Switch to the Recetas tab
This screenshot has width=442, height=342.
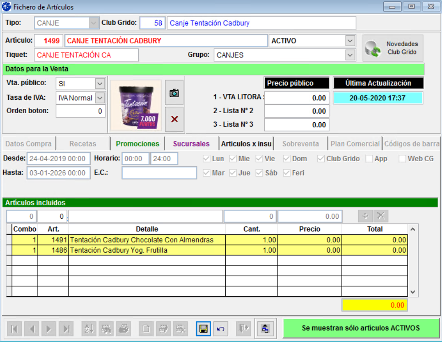coord(83,144)
